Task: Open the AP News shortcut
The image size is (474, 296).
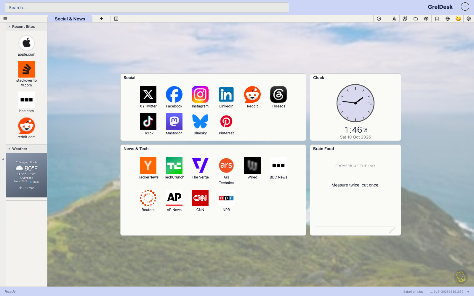Action: (x=174, y=201)
